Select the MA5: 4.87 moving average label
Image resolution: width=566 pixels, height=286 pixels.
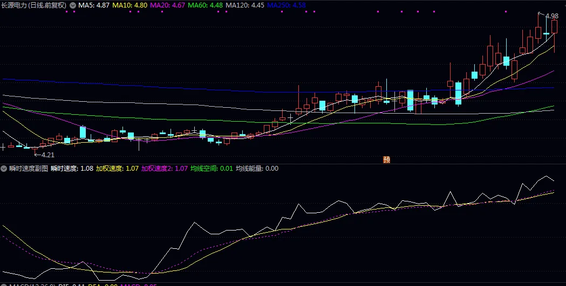coord(93,5)
